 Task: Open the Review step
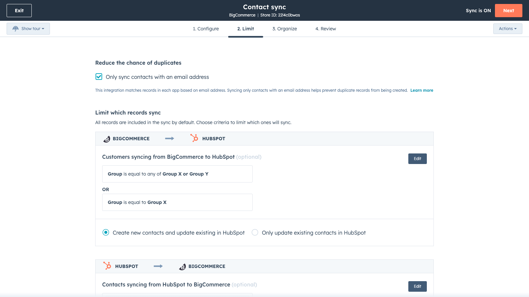(x=325, y=29)
